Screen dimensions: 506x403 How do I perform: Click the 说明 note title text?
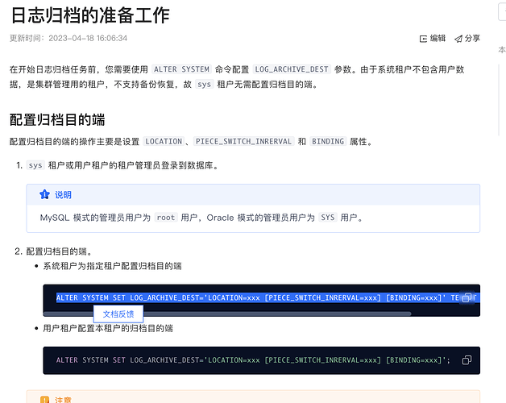click(63, 195)
